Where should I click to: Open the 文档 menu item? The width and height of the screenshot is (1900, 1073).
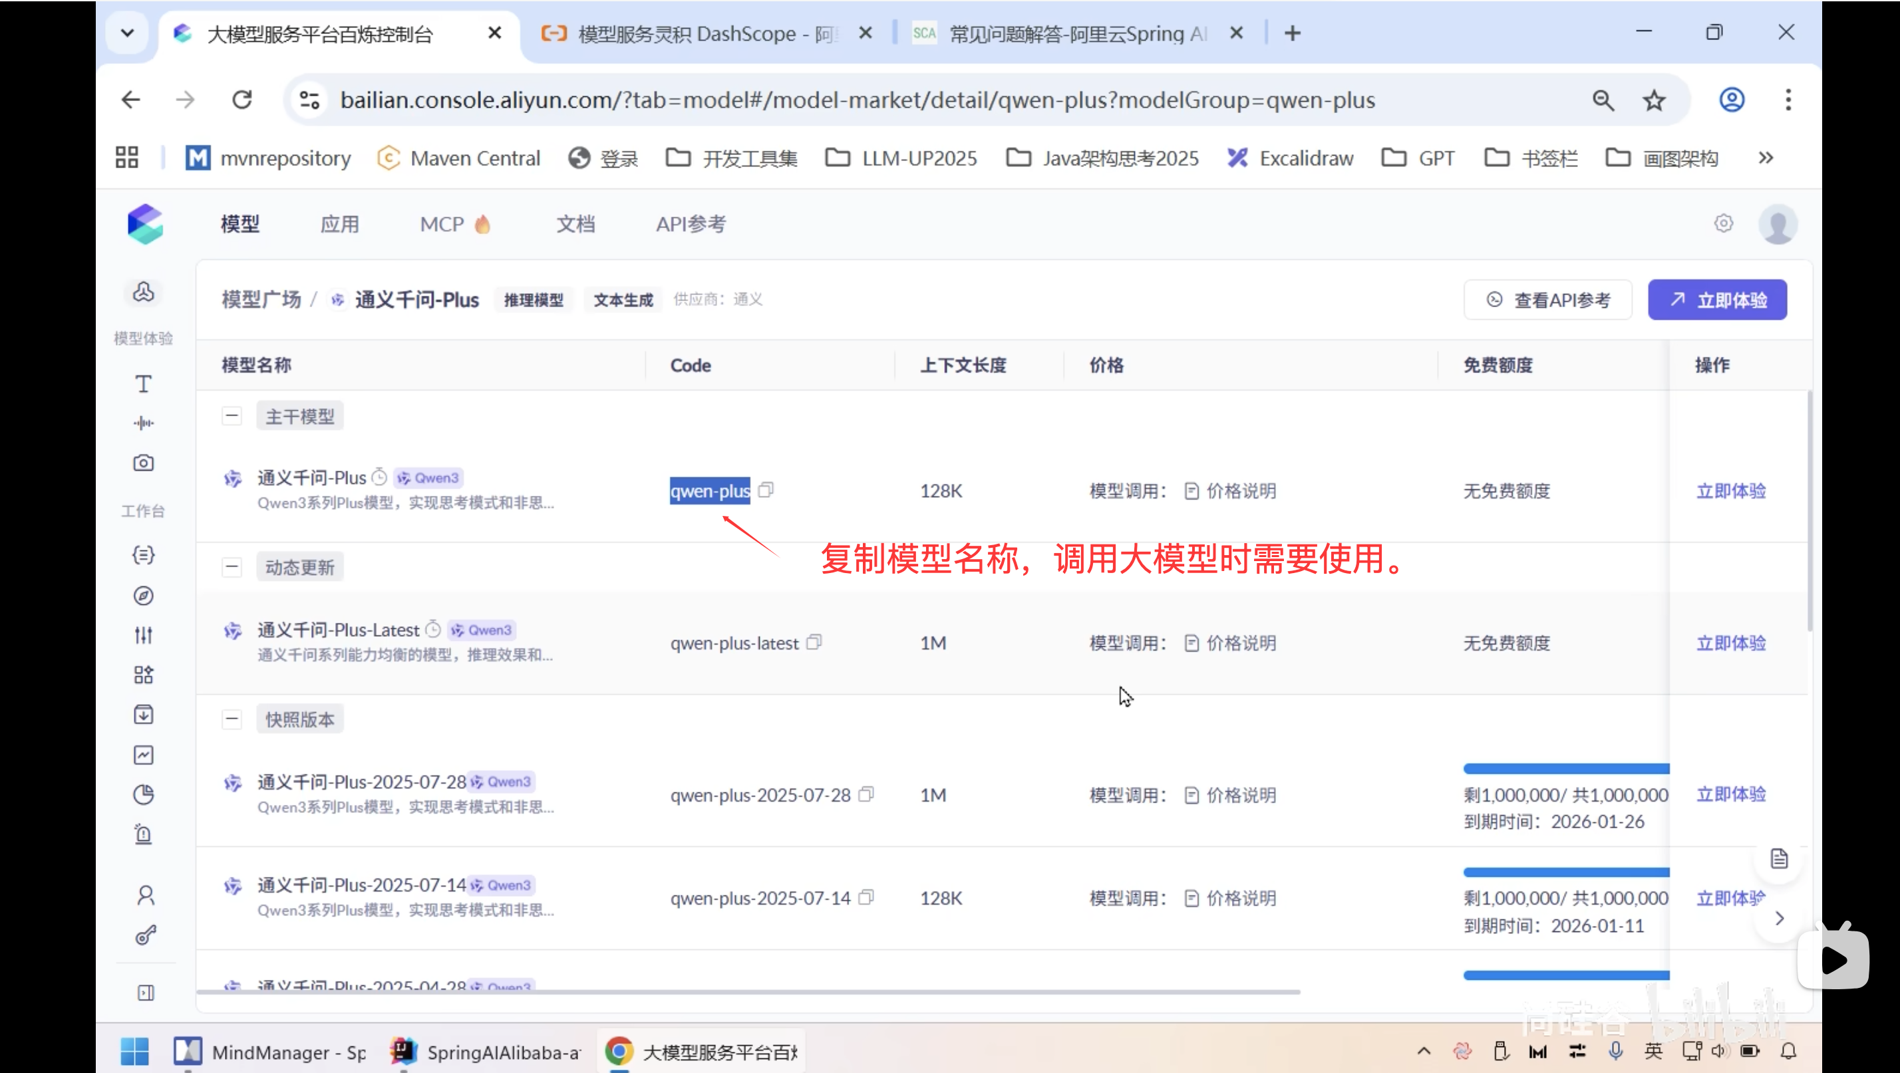click(x=576, y=223)
